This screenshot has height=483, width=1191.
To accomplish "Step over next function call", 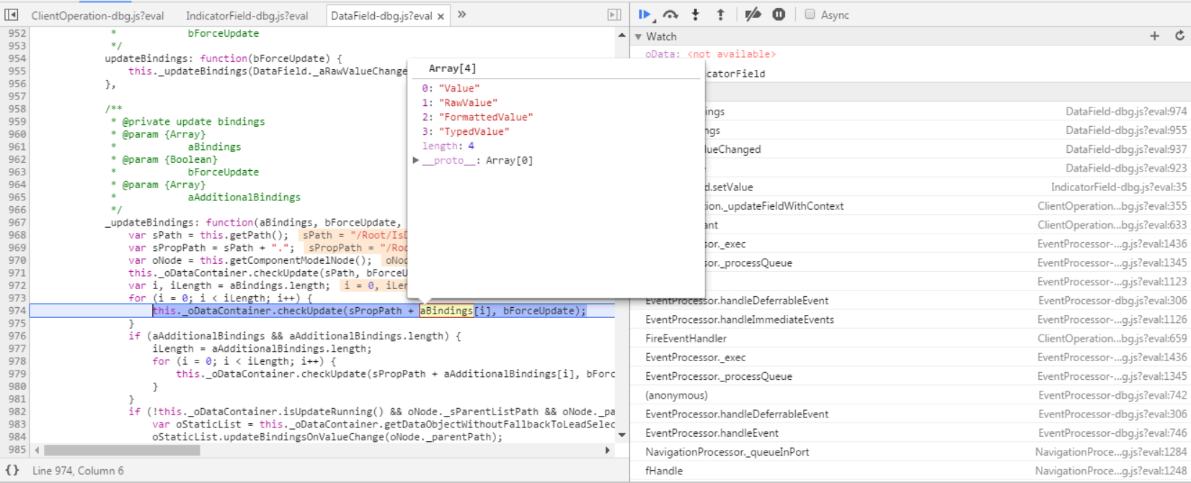I will 670,14.
